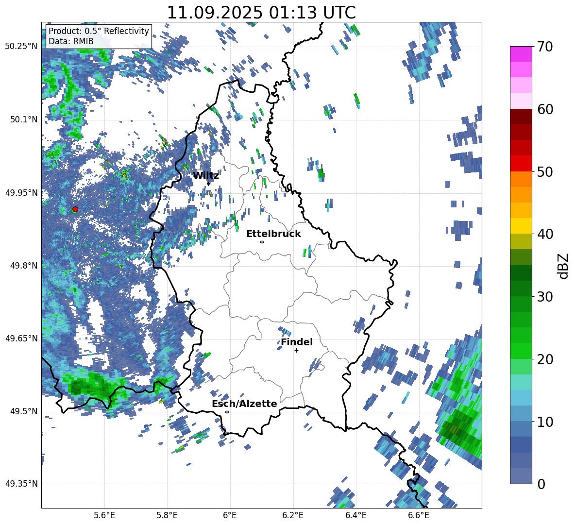The height and width of the screenshot is (525, 575).
Task: Select the Wiltz city label
Action: (206, 176)
